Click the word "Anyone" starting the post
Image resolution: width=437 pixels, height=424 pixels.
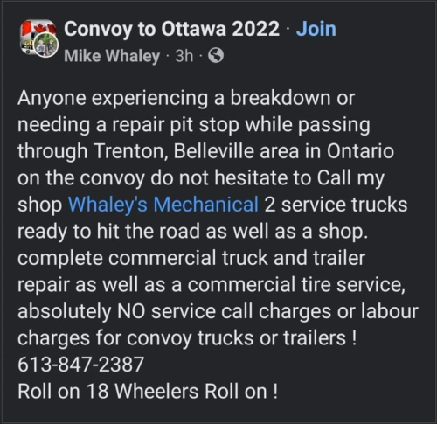tap(52, 99)
